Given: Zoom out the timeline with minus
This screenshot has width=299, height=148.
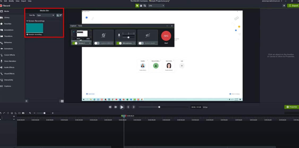Looking at the screenshot, I should (x=34, y=113).
